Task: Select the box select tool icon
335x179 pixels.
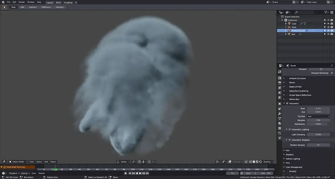Action: tap(5, 7)
